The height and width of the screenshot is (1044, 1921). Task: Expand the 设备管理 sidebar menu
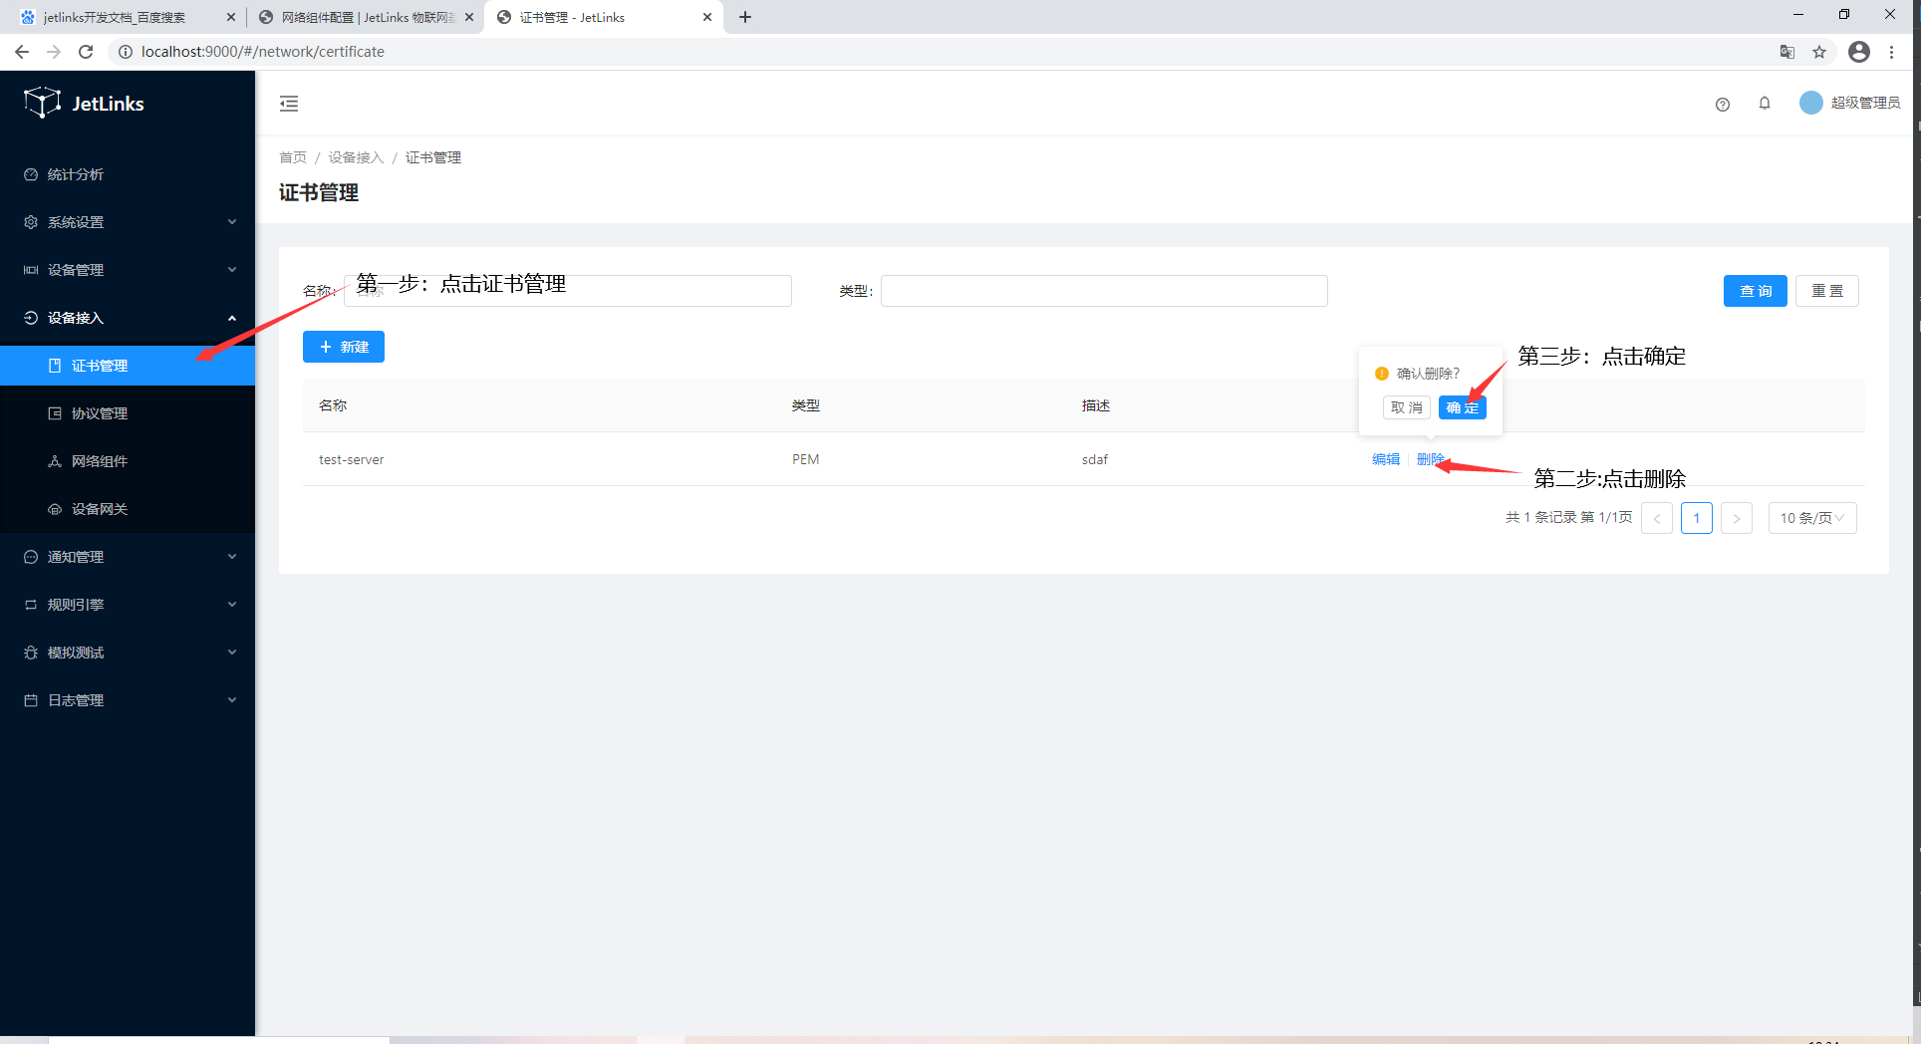click(x=128, y=270)
